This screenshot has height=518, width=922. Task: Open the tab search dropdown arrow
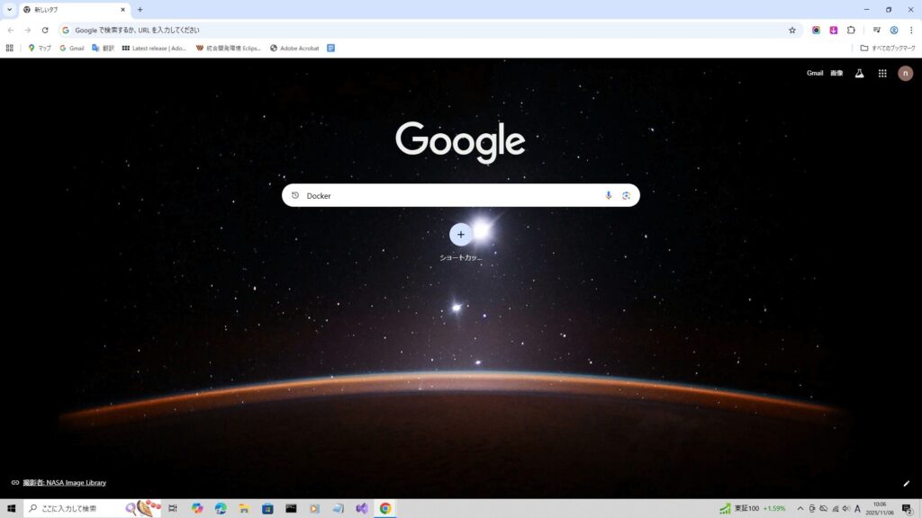click(x=9, y=9)
